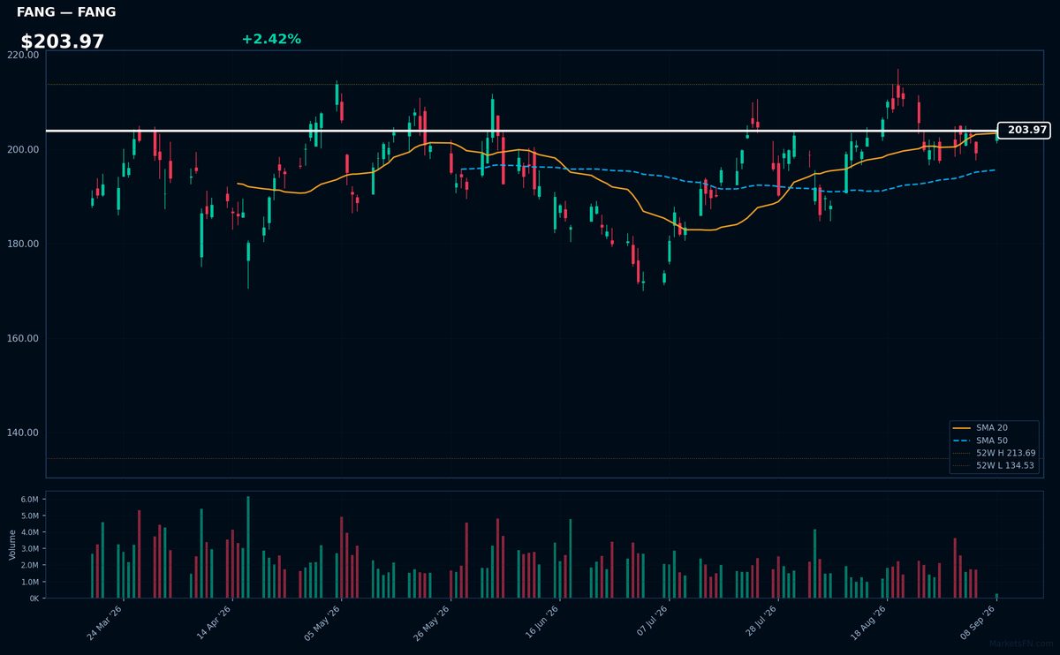Click the 140.00 price axis label
This screenshot has height=655, width=1060.
click(22, 433)
